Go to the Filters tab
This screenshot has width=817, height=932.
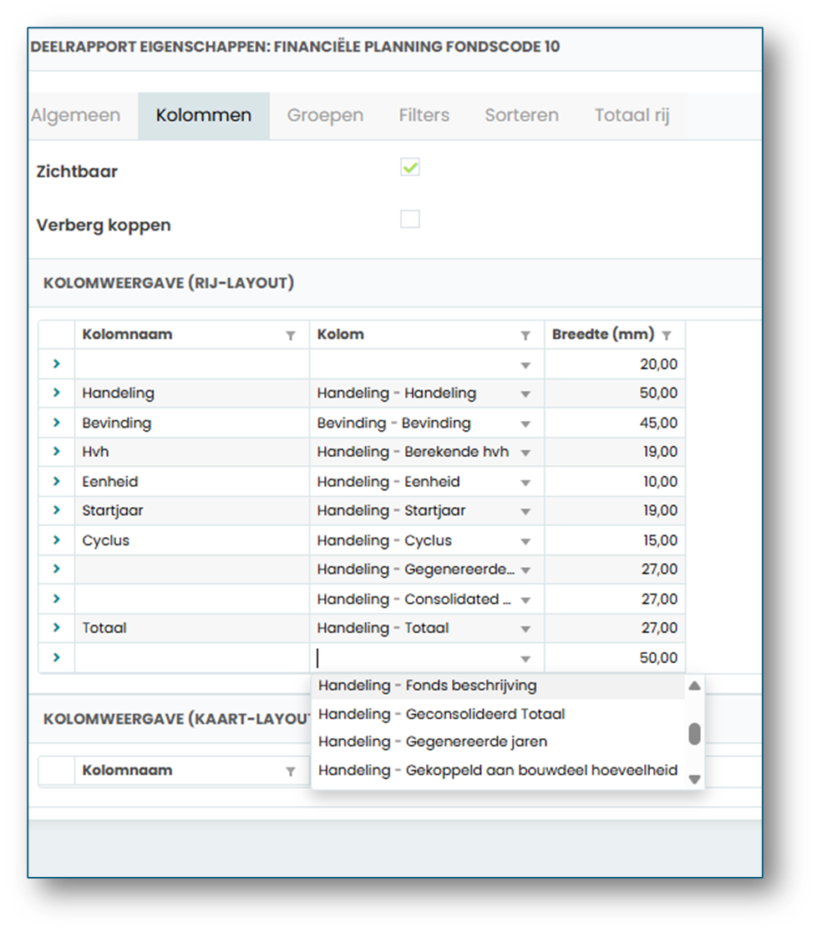424,115
